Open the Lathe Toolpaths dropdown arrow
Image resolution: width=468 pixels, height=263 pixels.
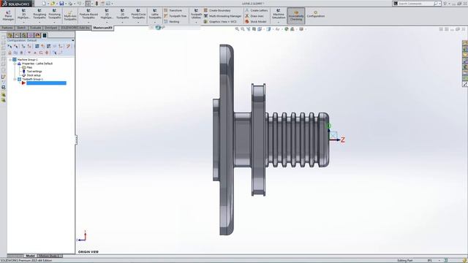click(155, 23)
